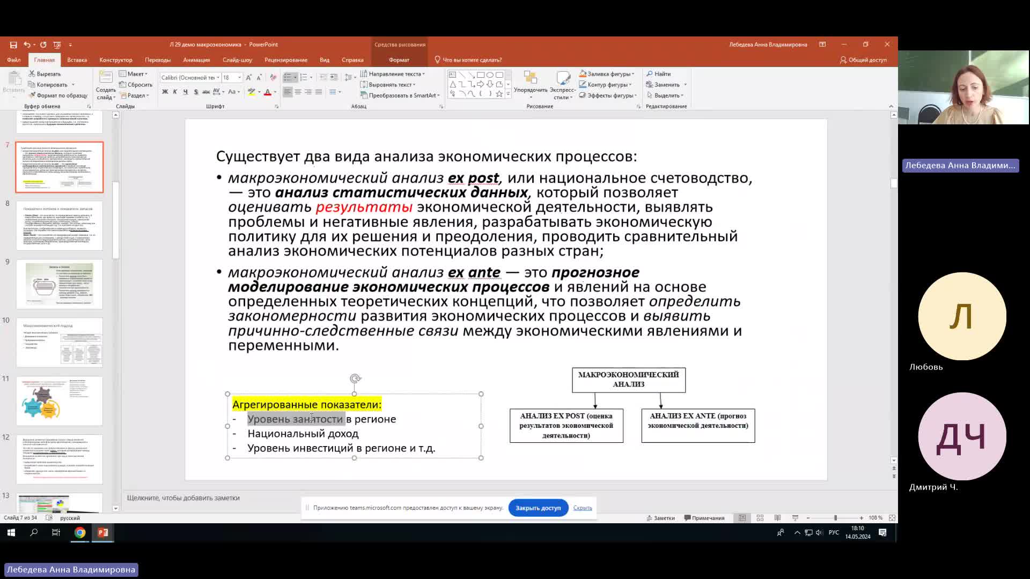Screen dimensions: 1030x579
Task: Toggle italic (К) formatting
Action: 175,92
